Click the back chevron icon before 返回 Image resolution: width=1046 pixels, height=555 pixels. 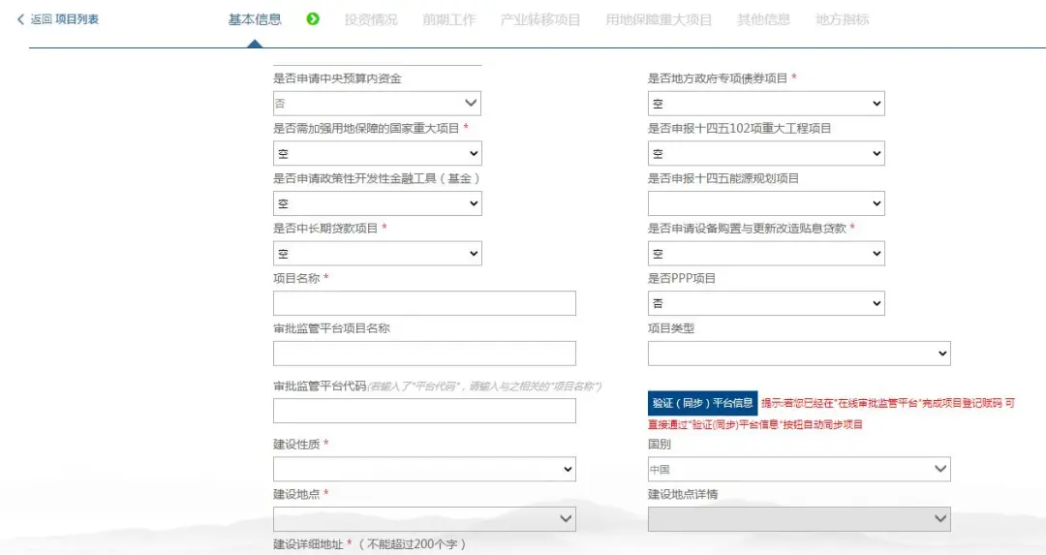(x=20, y=19)
